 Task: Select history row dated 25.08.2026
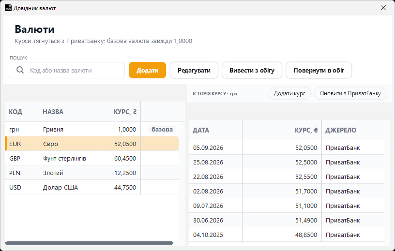(287, 162)
